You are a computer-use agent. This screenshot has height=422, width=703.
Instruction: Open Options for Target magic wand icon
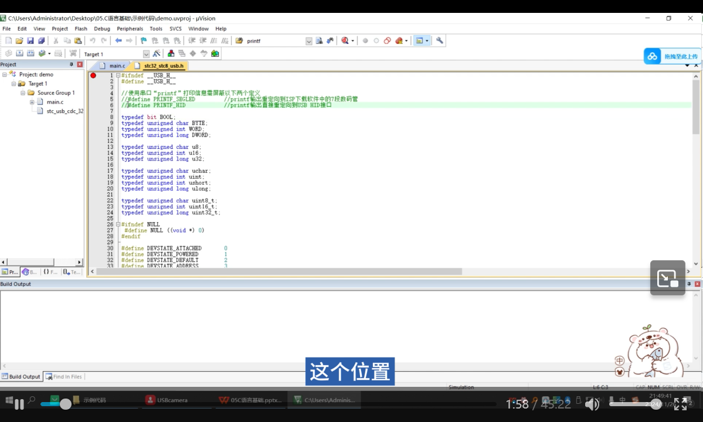pos(157,54)
